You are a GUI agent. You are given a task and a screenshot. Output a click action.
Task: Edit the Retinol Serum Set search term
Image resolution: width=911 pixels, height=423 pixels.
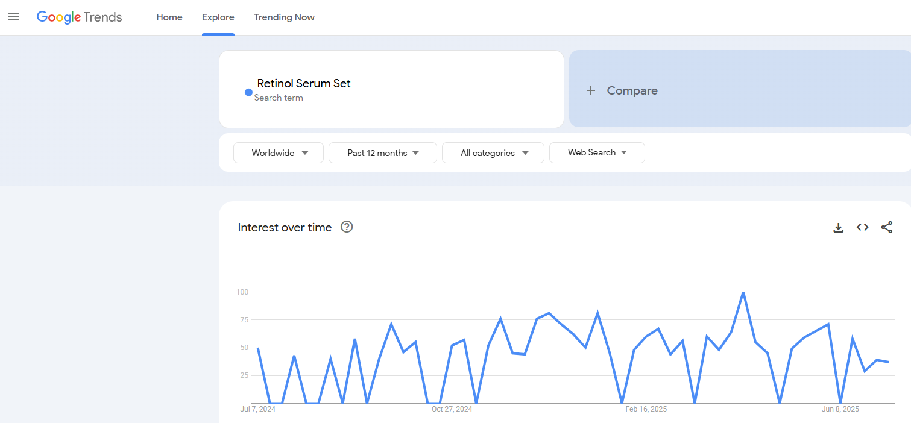[x=304, y=84]
